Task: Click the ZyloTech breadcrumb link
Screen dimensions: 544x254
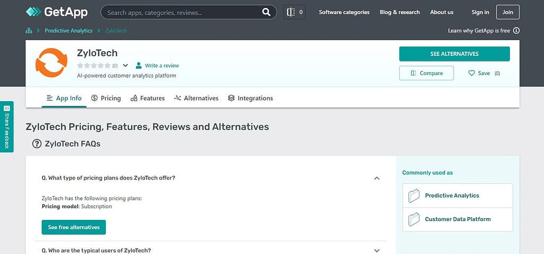Action: [x=116, y=30]
